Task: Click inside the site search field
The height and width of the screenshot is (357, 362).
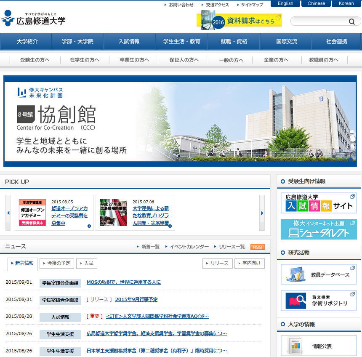Action: click(x=318, y=21)
